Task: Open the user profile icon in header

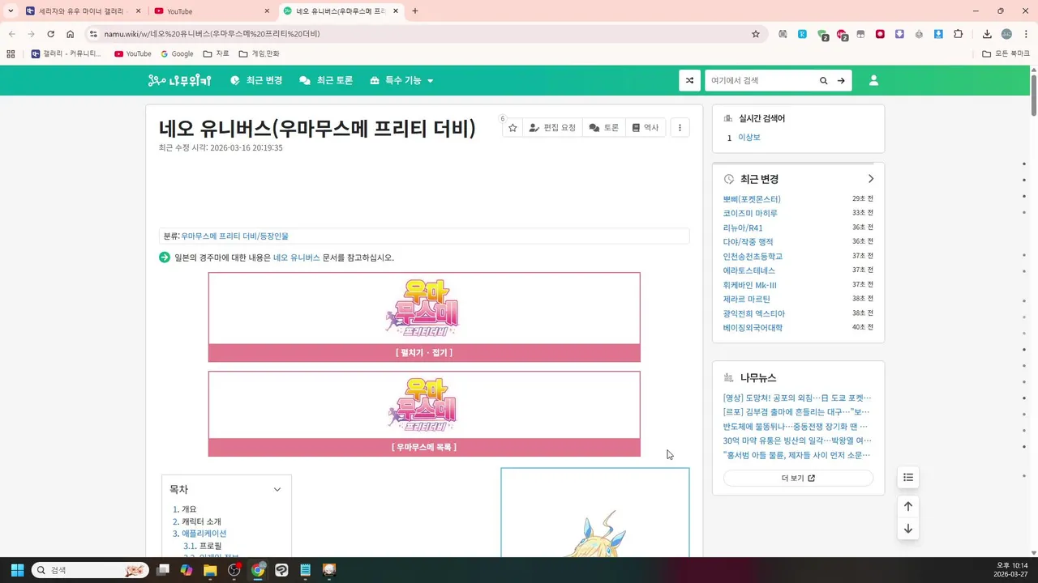Action: (x=873, y=80)
